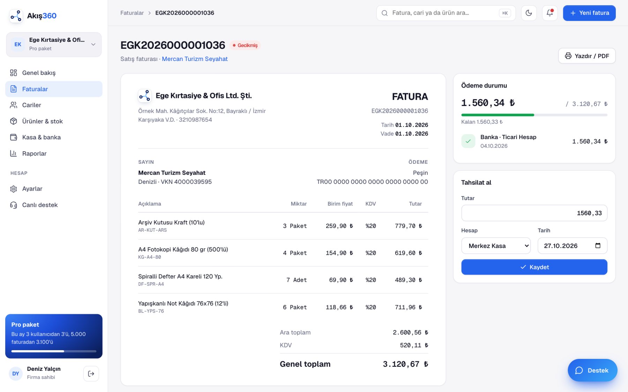Focus the Tutar amount field
628x392 pixels.
click(534, 213)
